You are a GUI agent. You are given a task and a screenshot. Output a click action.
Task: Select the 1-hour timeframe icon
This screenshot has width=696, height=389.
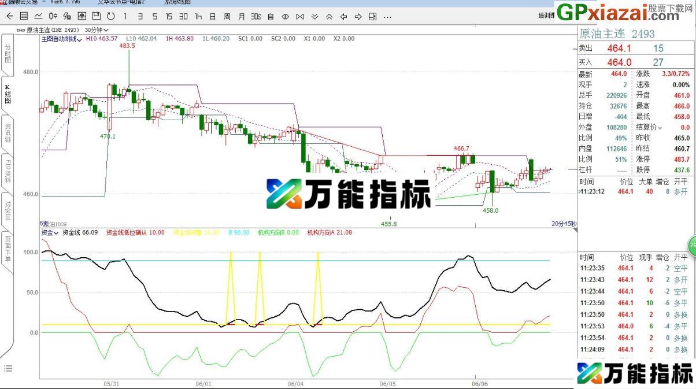(198, 16)
